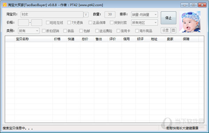
Task: Click the minimum price input box
Action: pyautogui.click(x=23, y=23)
